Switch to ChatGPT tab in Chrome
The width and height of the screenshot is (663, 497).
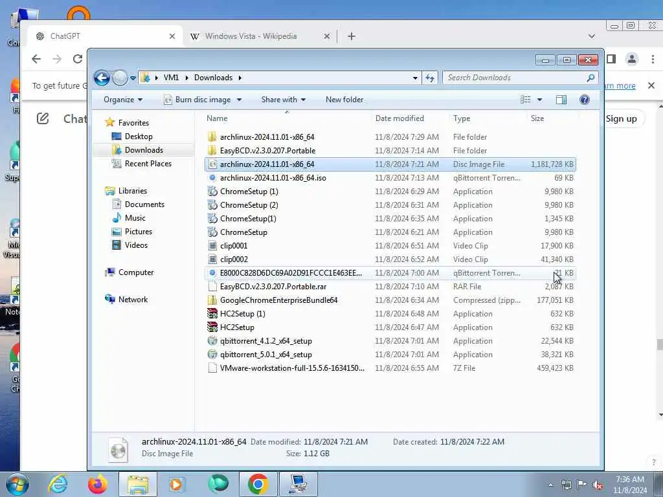(104, 36)
